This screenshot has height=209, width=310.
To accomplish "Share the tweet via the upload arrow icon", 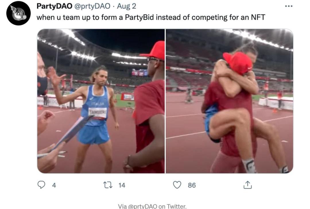I will (247, 185).
